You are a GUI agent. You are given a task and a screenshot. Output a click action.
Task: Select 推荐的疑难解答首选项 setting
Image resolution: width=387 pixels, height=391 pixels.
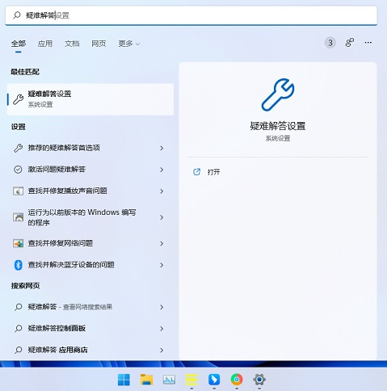click(x=90, y=148)
